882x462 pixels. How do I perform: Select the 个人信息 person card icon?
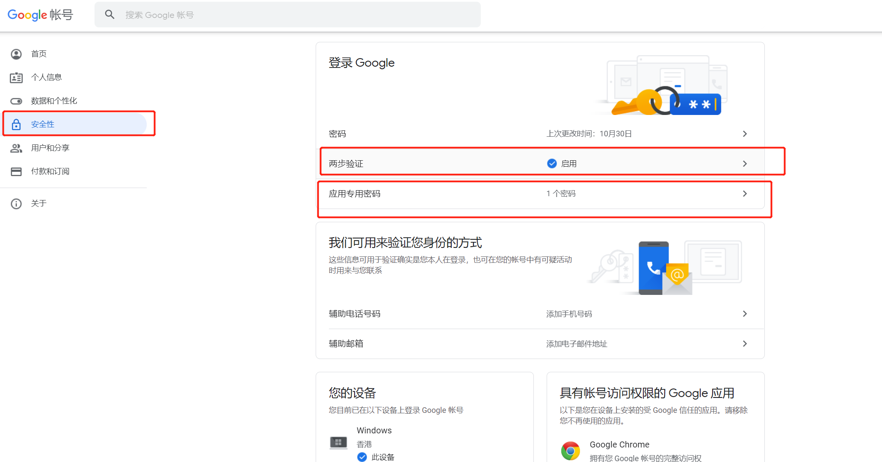[16, 77]
